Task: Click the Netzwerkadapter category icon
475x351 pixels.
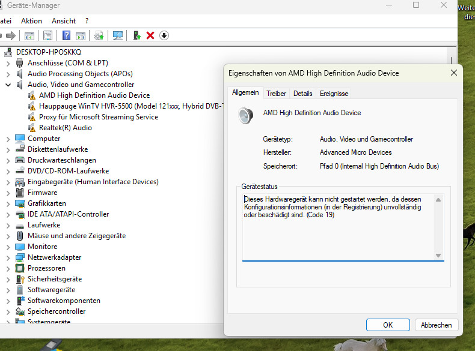Action: tap(20, 257)
